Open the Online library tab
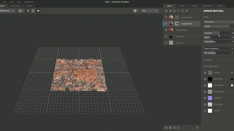Screen dimensions: 234x131 [x=29, y=6]
